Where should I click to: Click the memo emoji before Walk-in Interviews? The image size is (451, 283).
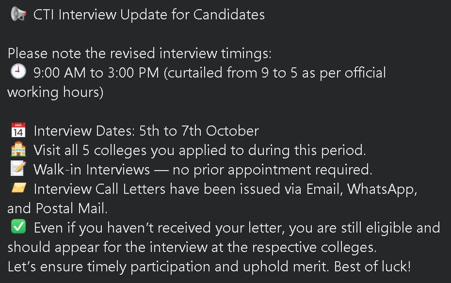[x=18, y=170]
